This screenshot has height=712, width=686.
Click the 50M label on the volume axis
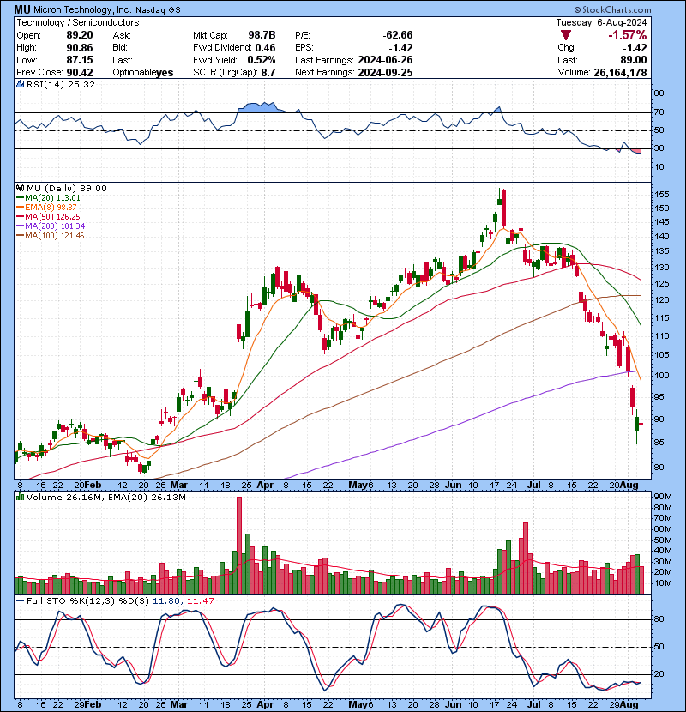pos(662,540)
